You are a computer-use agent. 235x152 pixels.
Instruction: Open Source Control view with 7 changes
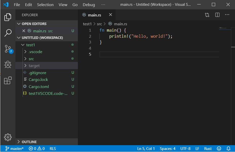9,49
